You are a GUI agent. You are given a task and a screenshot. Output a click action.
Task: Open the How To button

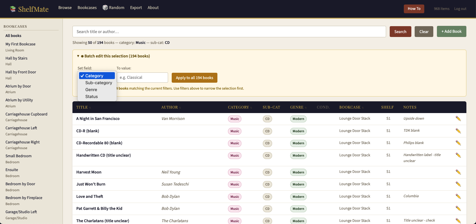pos(414,9)
